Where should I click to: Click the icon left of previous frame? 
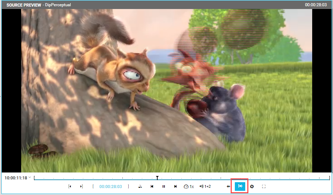click(x=140, y=186)
